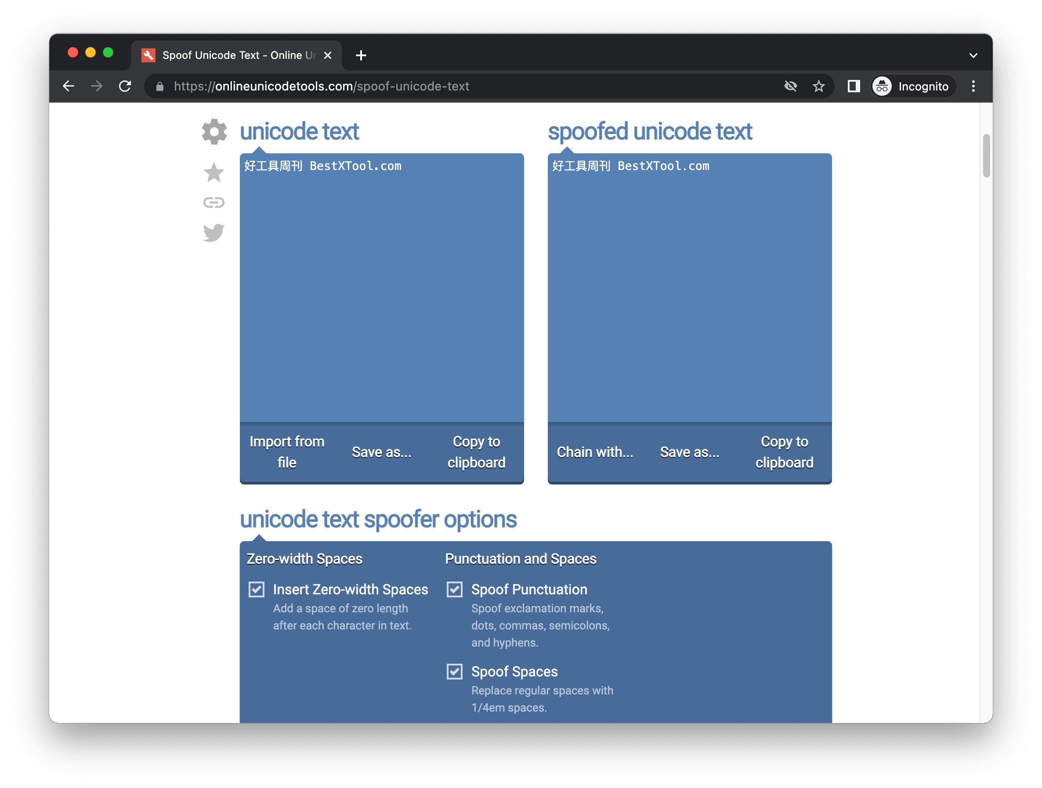Click the tracking protection eye icon
Viewport: 1042px width, 788px height.
[x=790, y=86]
